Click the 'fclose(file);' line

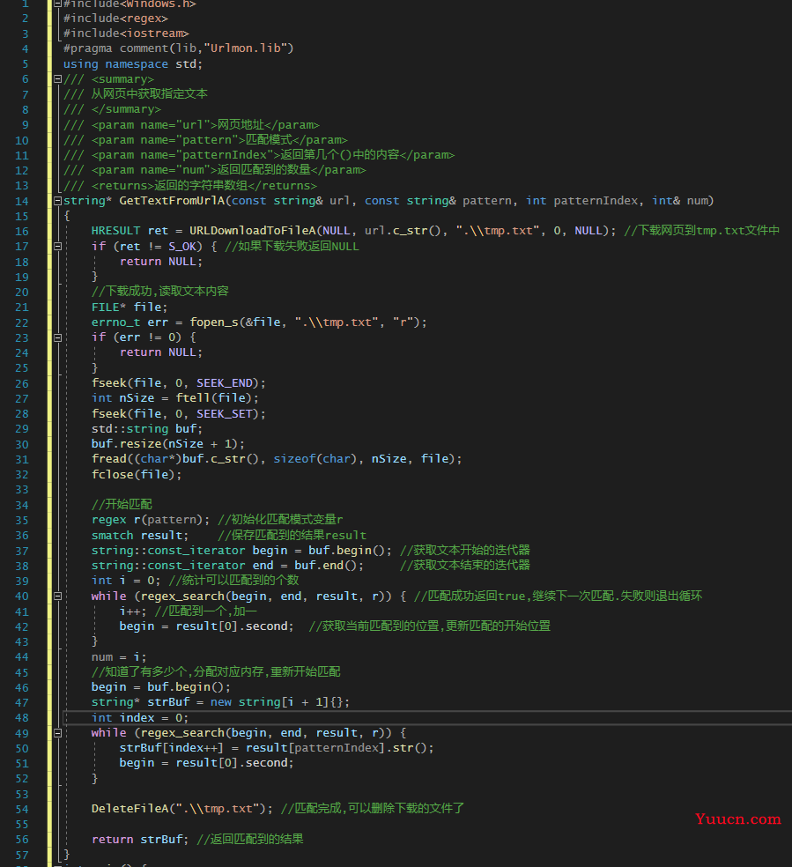[137, 474]
